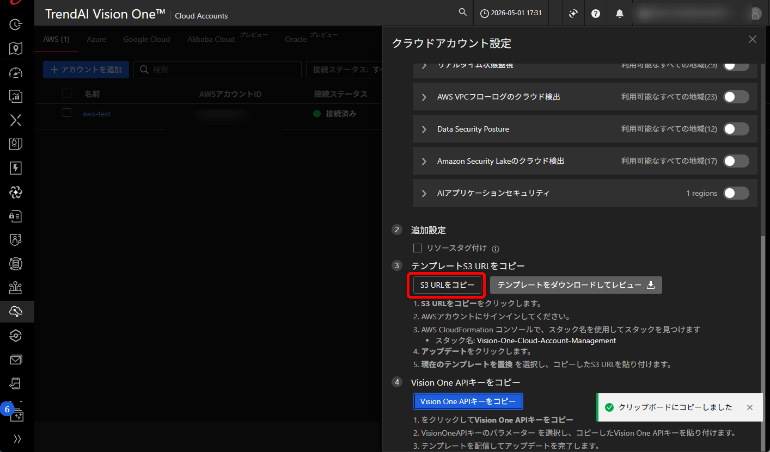
Task: Open the circled database icon in the sidebar
Action: click(x=16, y=264)
